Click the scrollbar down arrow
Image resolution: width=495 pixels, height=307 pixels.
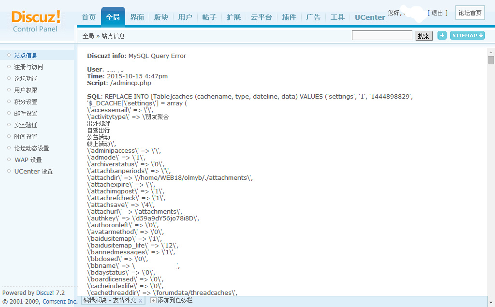point(491,304)
